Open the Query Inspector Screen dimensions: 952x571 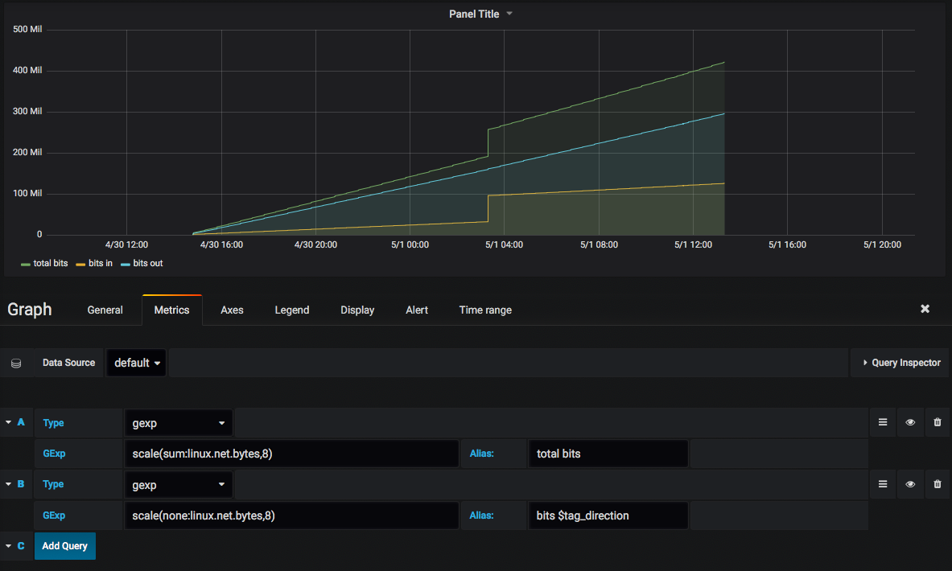[x=900, y=363]
